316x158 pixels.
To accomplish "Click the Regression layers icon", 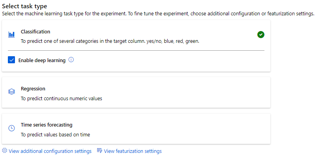I will pos(11,92).
